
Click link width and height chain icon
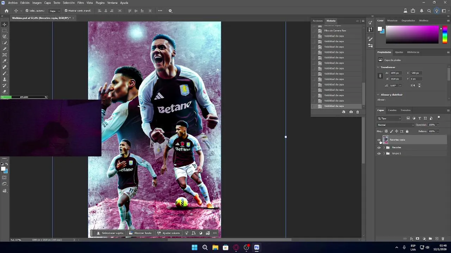click(x=380, y=76)
